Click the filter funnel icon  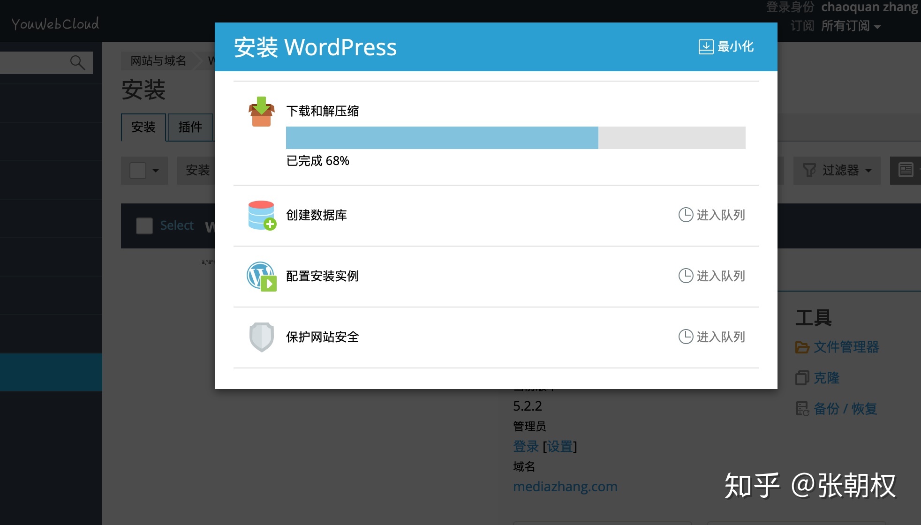coord(809,170)
